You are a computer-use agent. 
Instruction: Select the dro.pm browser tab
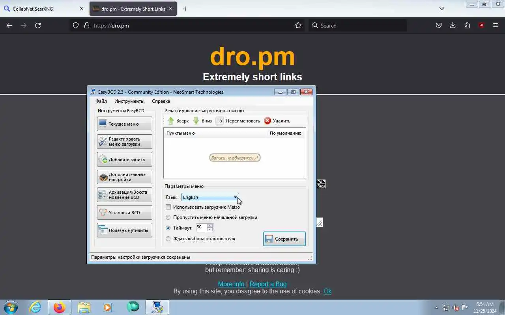(133, 9)
